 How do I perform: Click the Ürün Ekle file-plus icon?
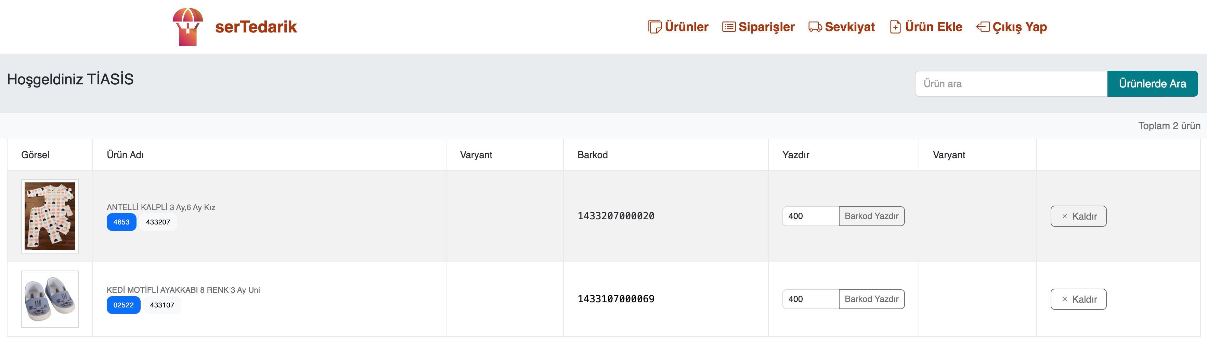[x=895, y=27]
